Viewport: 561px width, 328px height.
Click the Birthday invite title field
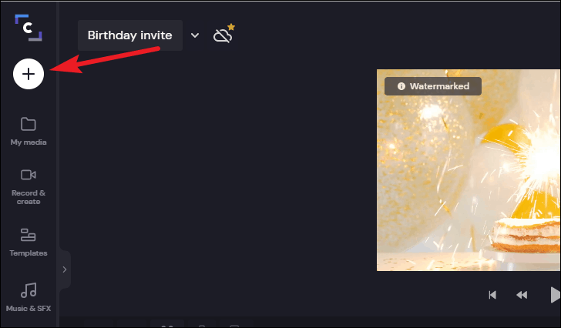pyautogui.click(x=130, y=35)
